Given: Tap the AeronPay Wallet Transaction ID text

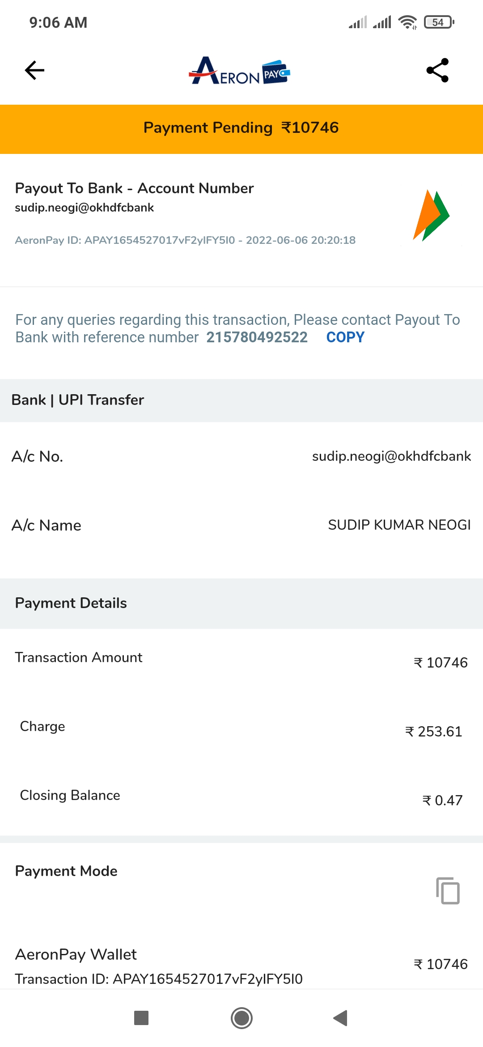Looking at the screenshot, I should click(159, 979).
